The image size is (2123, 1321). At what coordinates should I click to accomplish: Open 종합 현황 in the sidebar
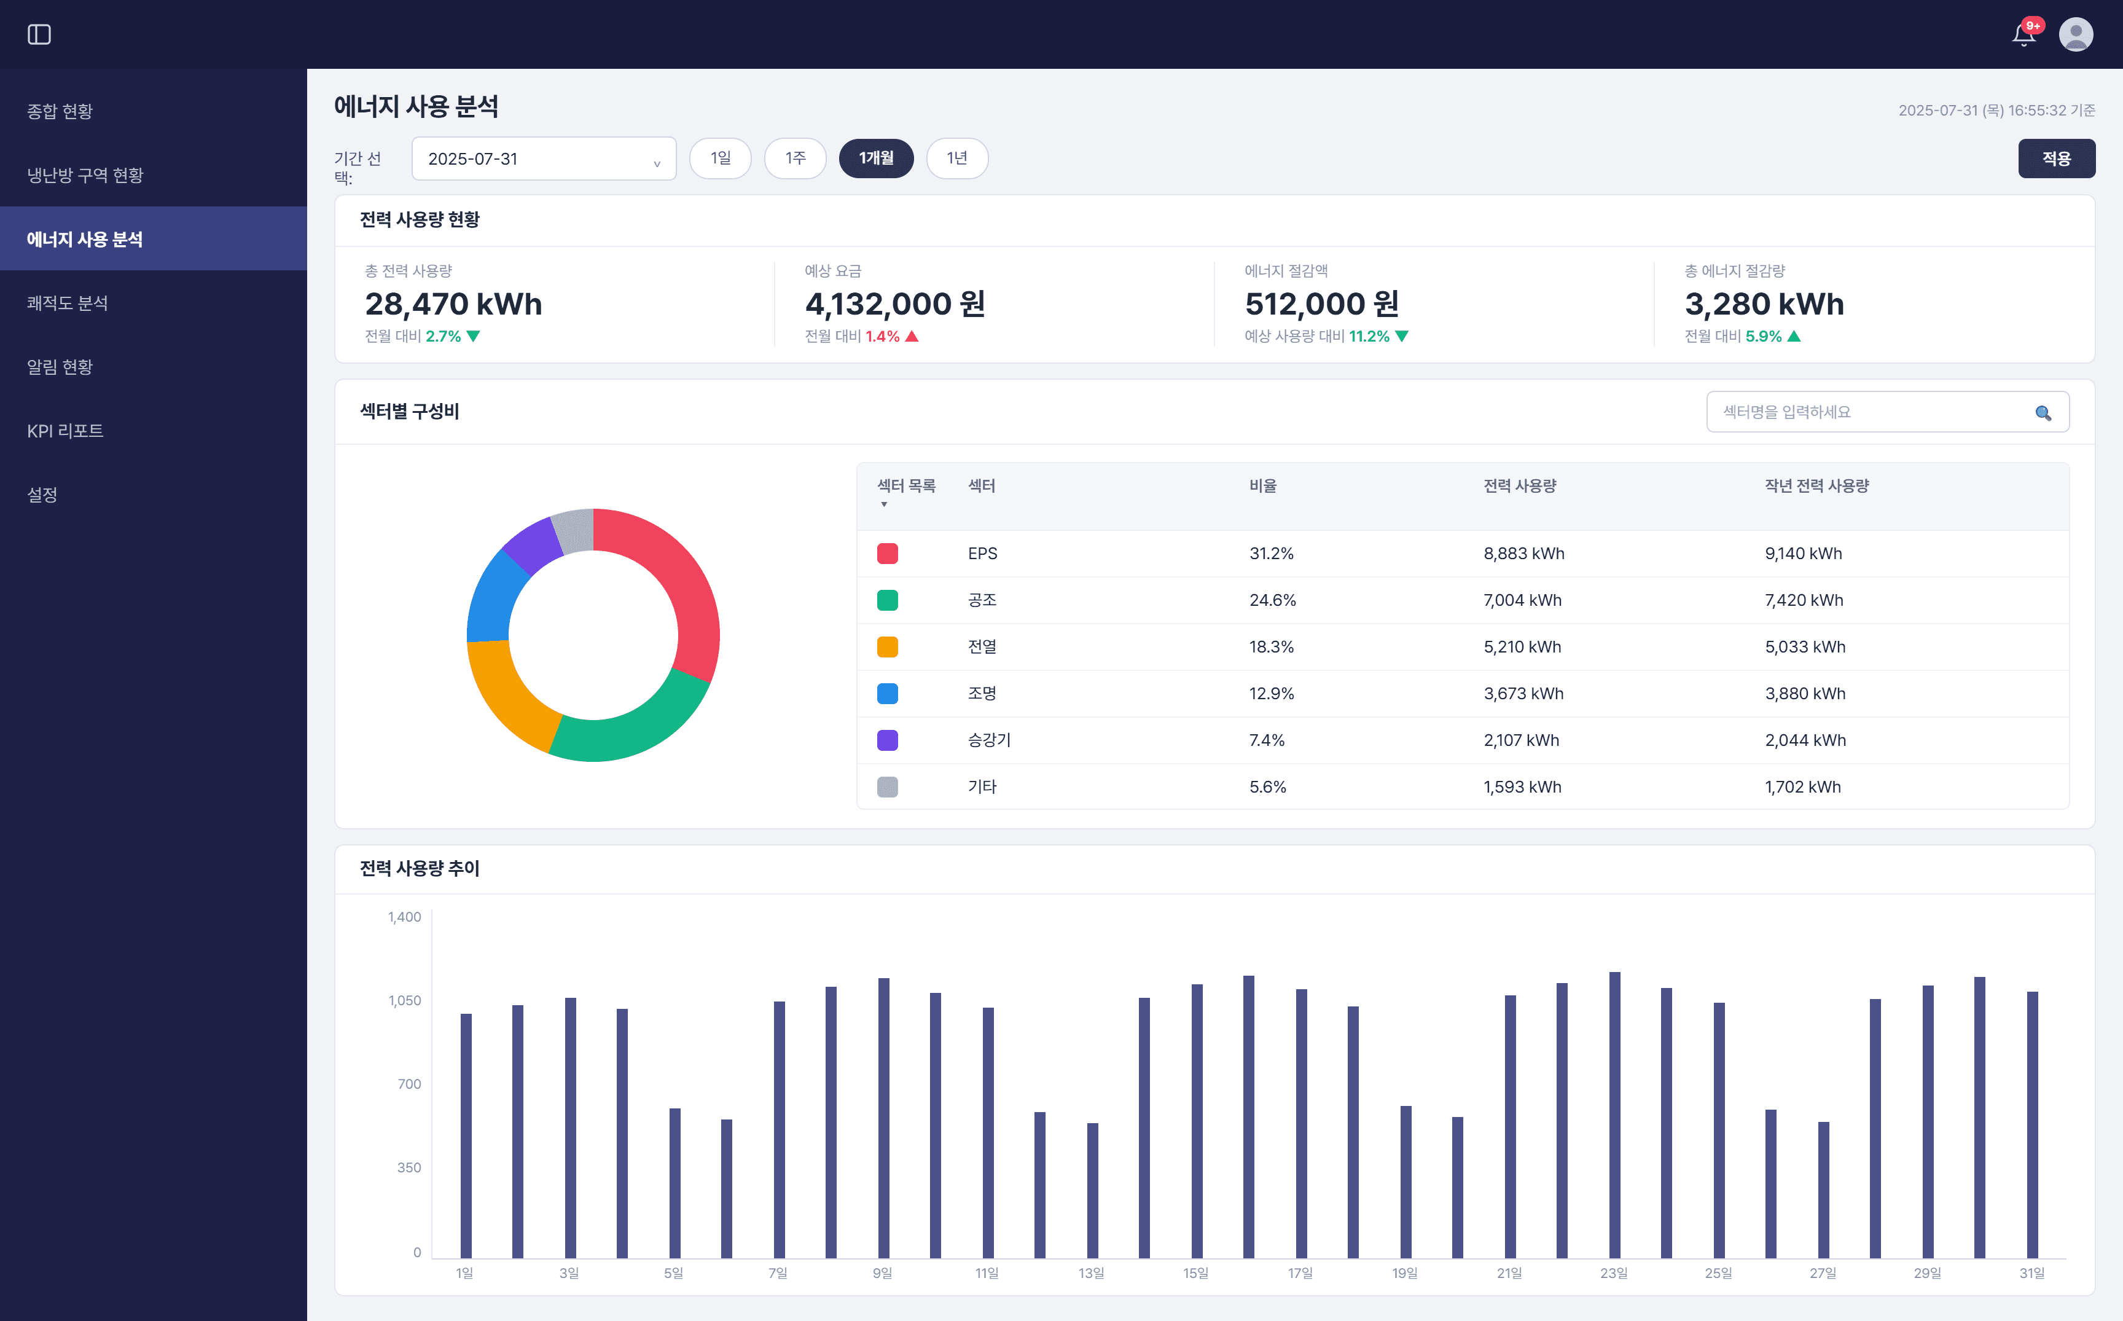coord(154,111)
